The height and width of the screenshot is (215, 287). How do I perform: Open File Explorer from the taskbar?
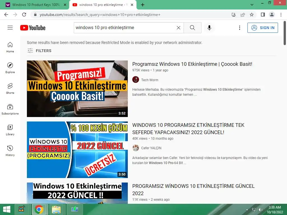pyautogui.click(x=56, y=209)
